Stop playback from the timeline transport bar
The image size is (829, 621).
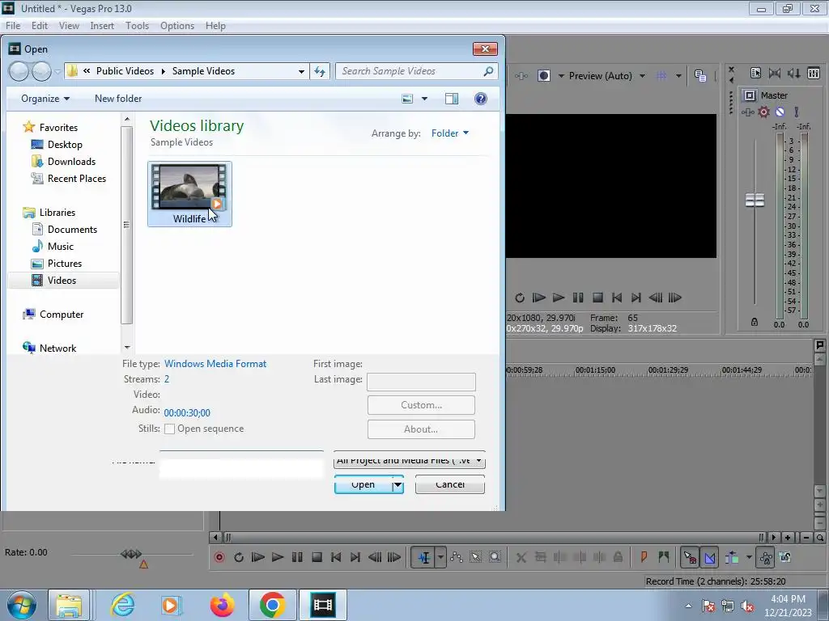[x=317, y=557]
